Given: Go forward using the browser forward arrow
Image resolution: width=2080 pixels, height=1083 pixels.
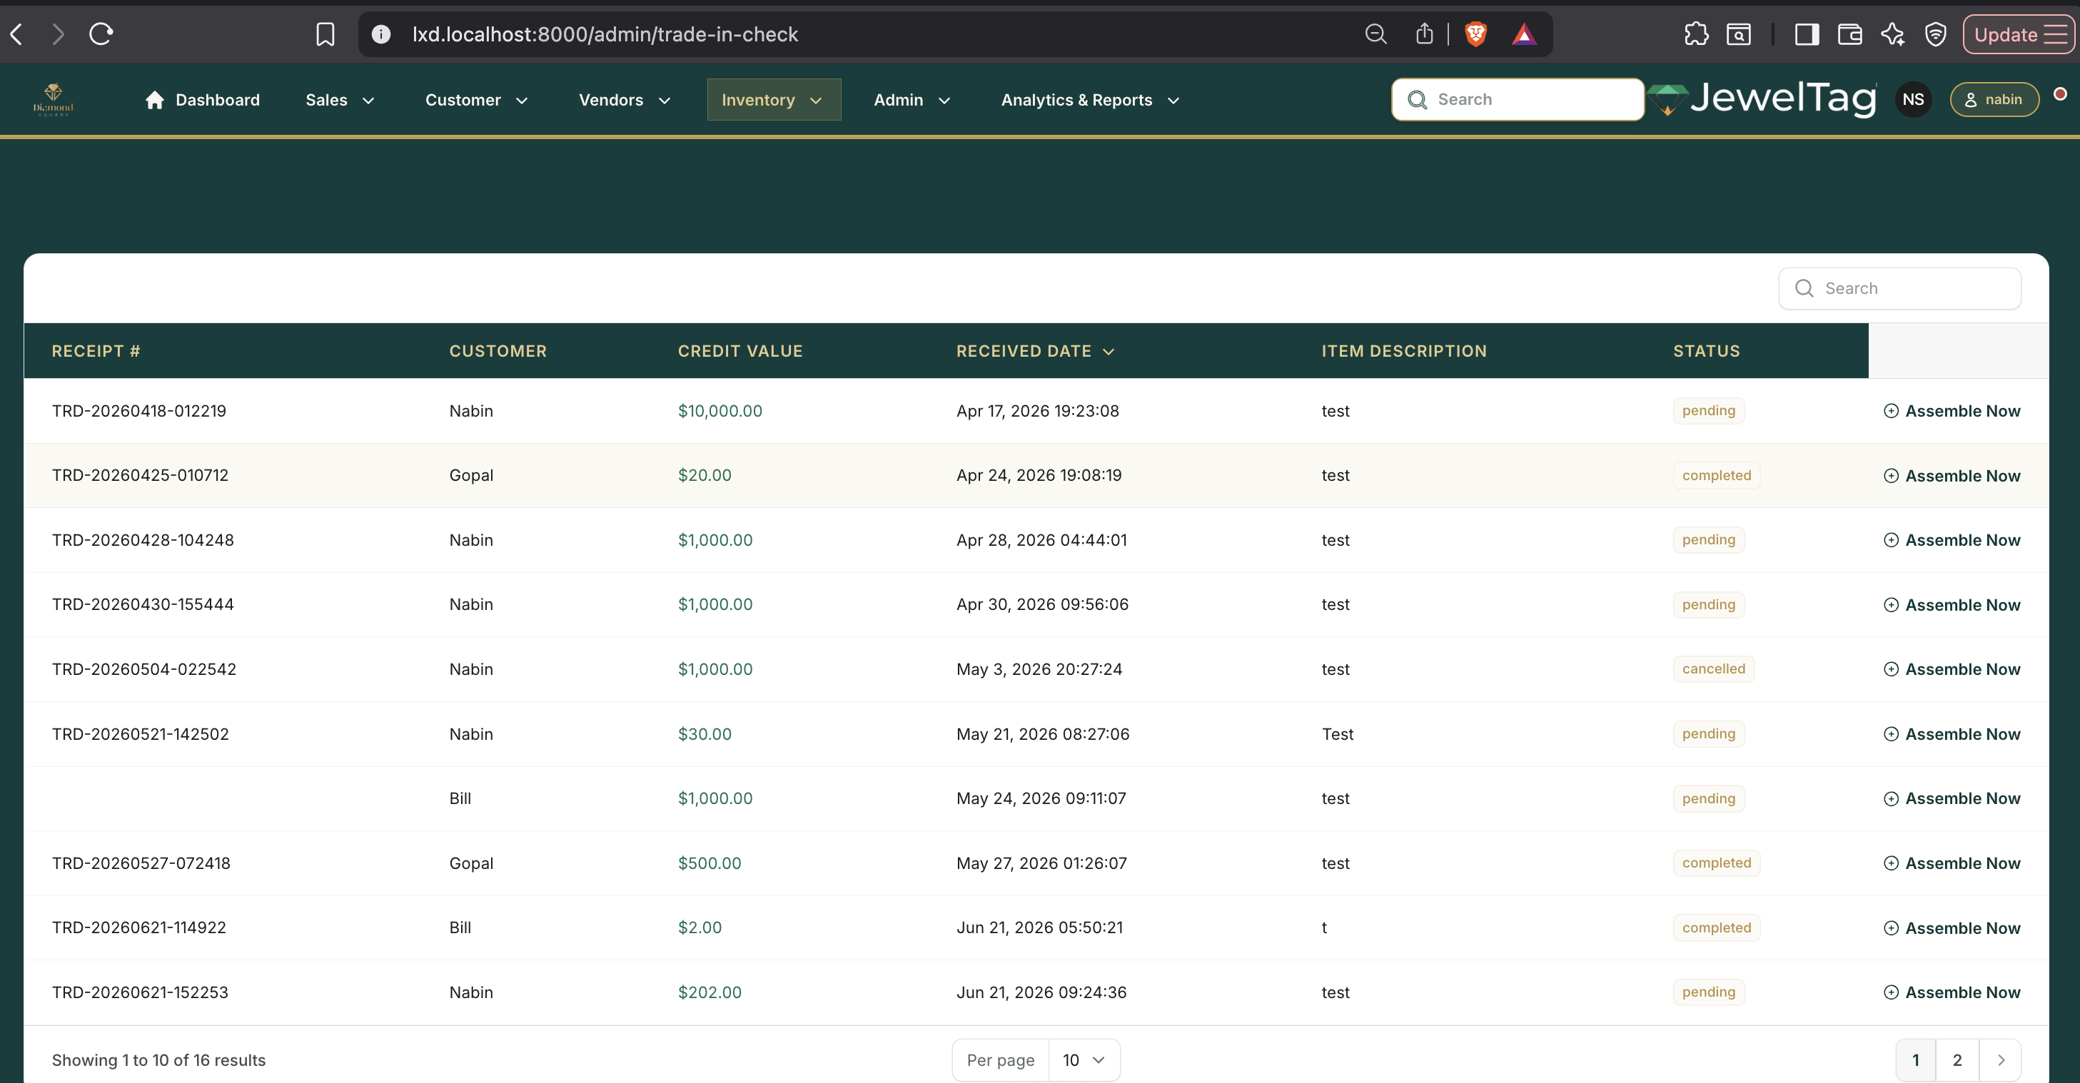Looking at the screenshot, I should tap(57, 34).
